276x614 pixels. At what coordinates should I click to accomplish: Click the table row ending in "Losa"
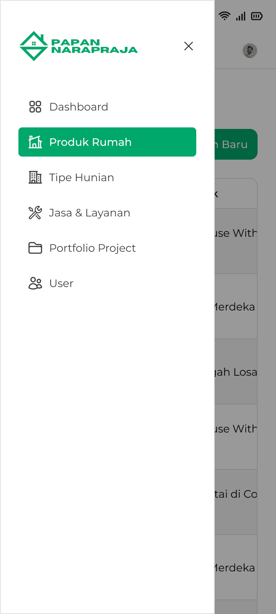(235, 372)
